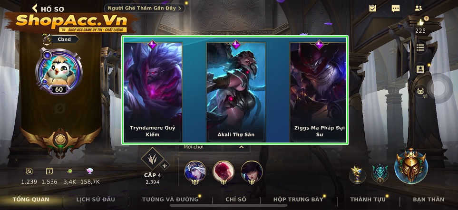Open the friends list icon
This screenshot has width=458, height=210.
click(x=419, y=9)
